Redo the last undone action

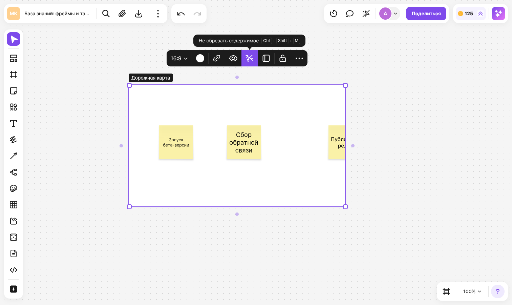pyautogui.click(x=197, y=14)
